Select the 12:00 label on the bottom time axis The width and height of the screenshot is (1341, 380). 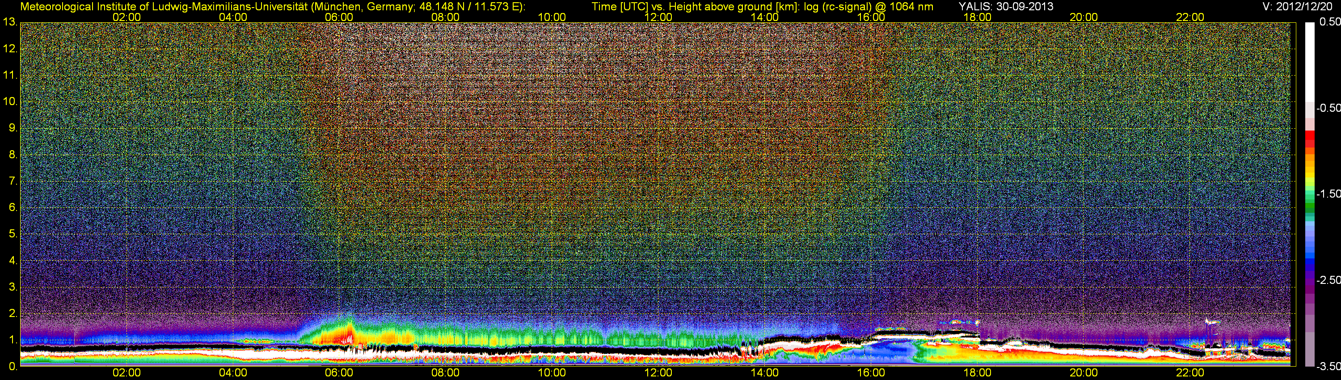tap(658, 373)
